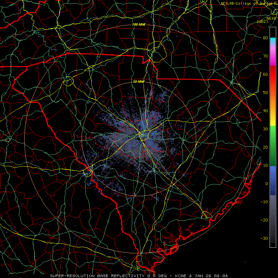The image size is (278, 278).
Task: Pick the cyan segment of the color bar
Action: pyautogui.click(x=273, y=40)
